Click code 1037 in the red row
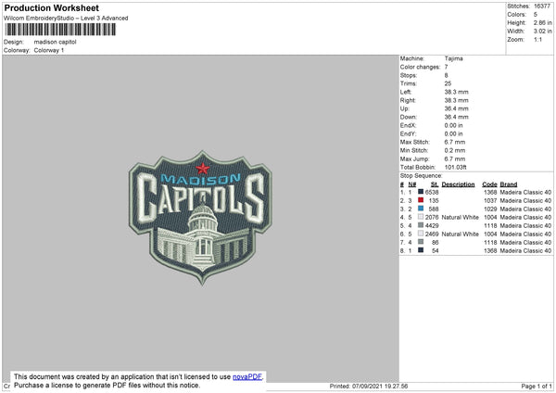The image size is (556, 393). coord(490,200)
